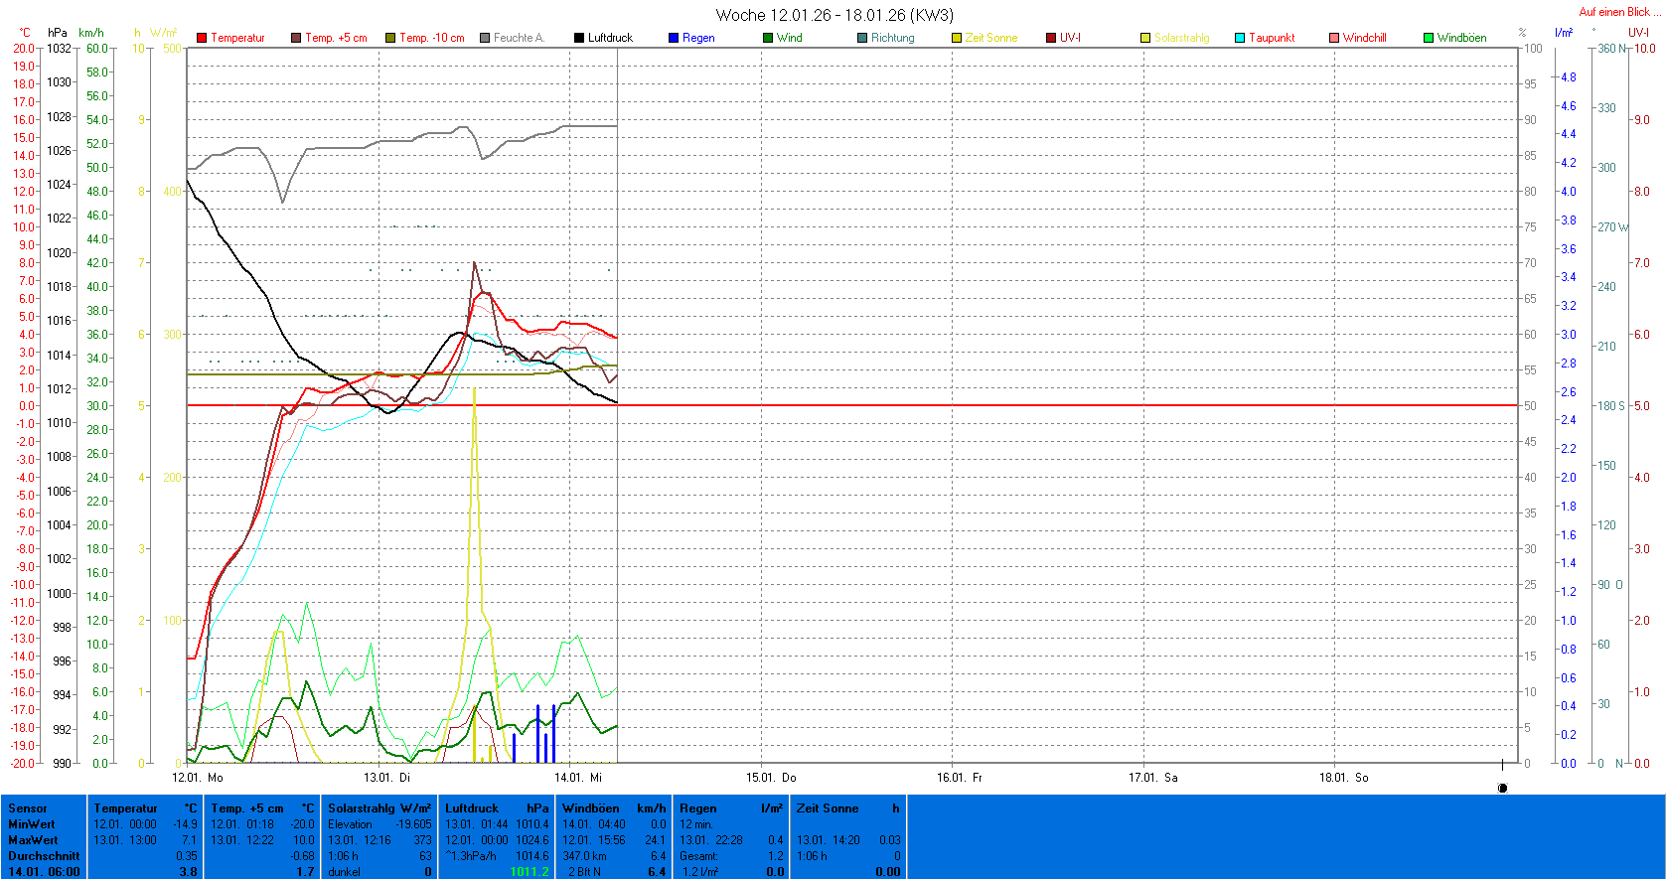Click the dark red UV-I legend square
Viewport: 1666px width, 879px height.
click(x=1051, y=38)
